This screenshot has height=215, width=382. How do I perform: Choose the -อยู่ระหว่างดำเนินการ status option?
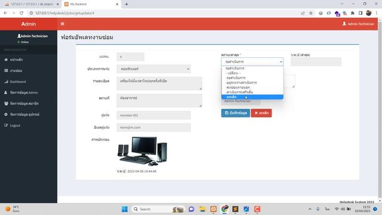(252, 82)
